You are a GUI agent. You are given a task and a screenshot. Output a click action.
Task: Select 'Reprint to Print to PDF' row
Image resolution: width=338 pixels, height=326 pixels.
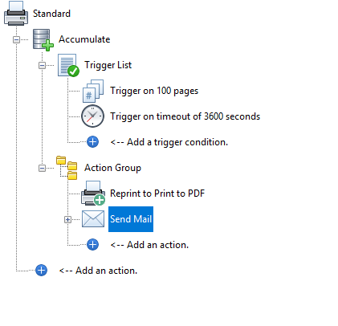tap(157, 194)
